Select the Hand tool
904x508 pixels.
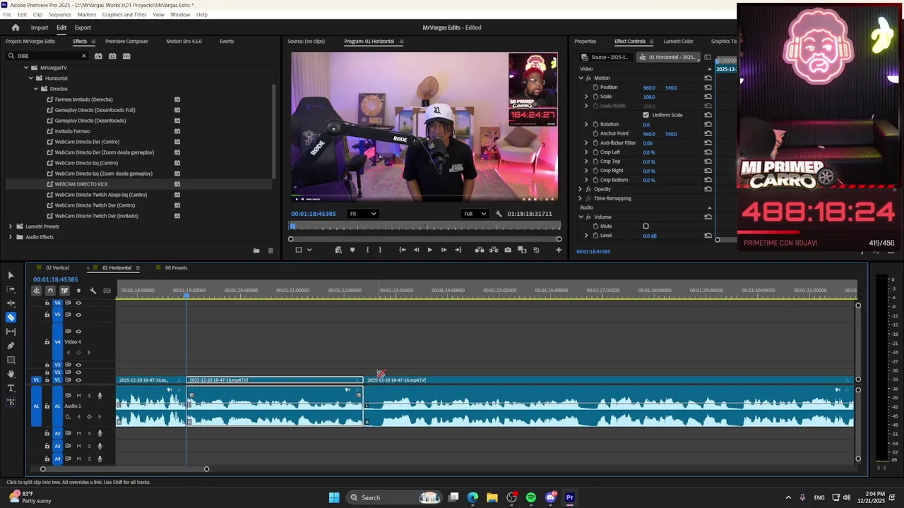point(11,374)
